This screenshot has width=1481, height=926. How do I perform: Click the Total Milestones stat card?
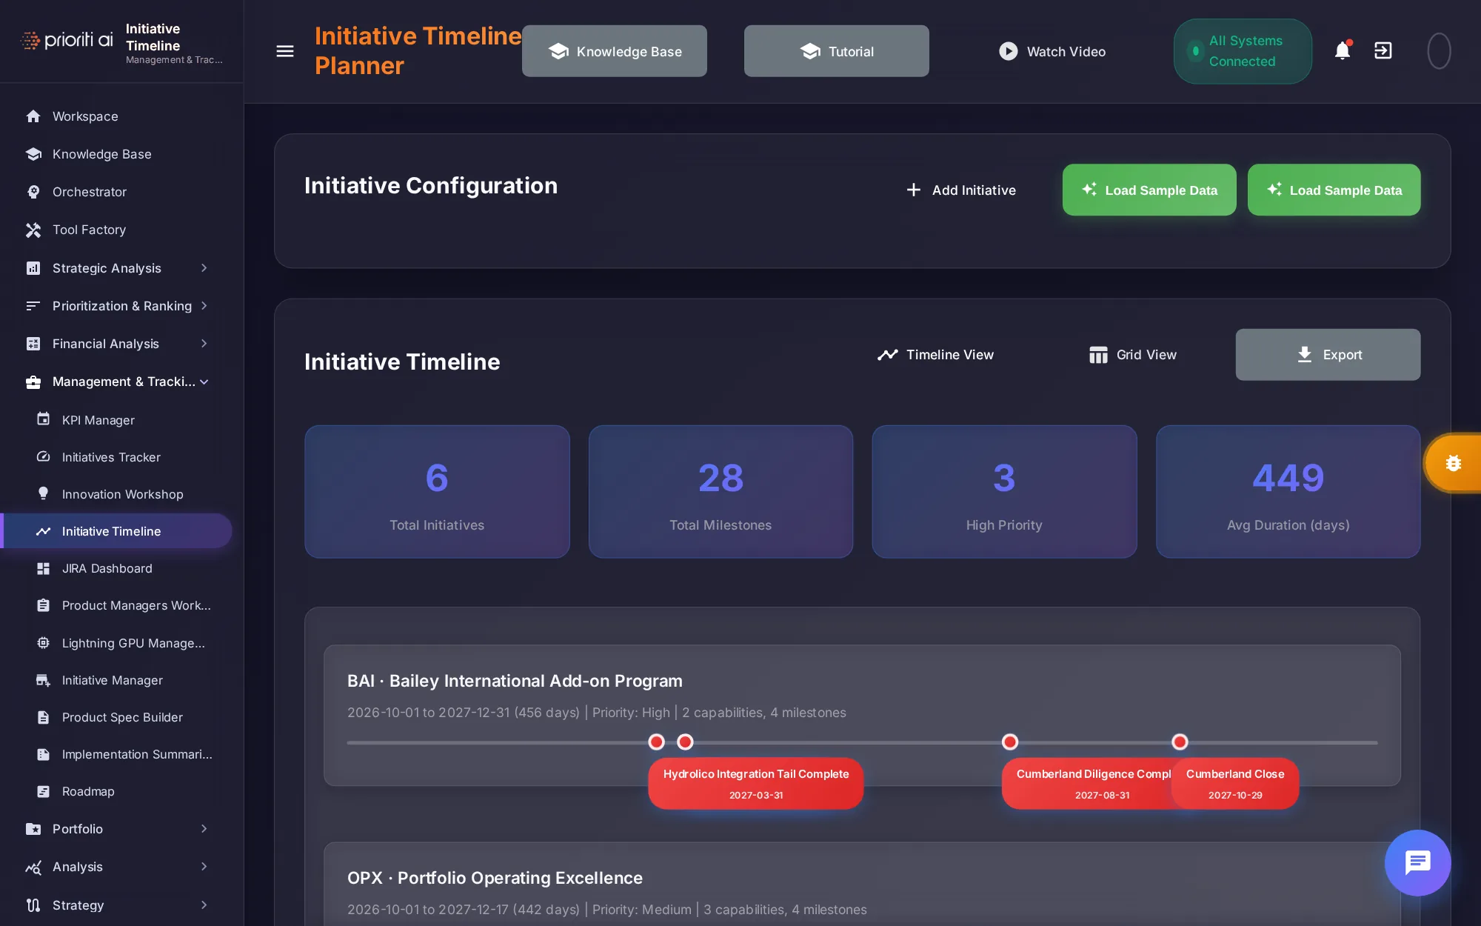[x=721, y=492]
